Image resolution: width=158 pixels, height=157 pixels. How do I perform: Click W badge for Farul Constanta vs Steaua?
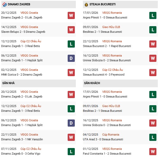point(153,151)
